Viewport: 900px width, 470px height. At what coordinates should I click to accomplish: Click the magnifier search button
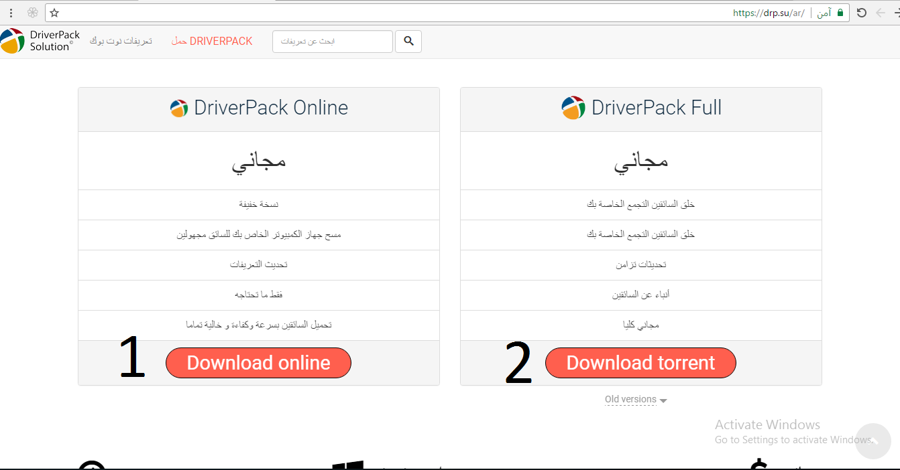click(408, 42)
